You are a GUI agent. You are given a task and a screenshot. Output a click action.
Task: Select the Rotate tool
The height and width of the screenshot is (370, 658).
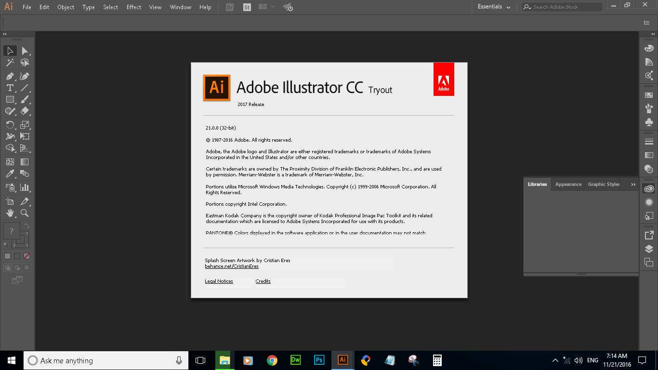10,125
